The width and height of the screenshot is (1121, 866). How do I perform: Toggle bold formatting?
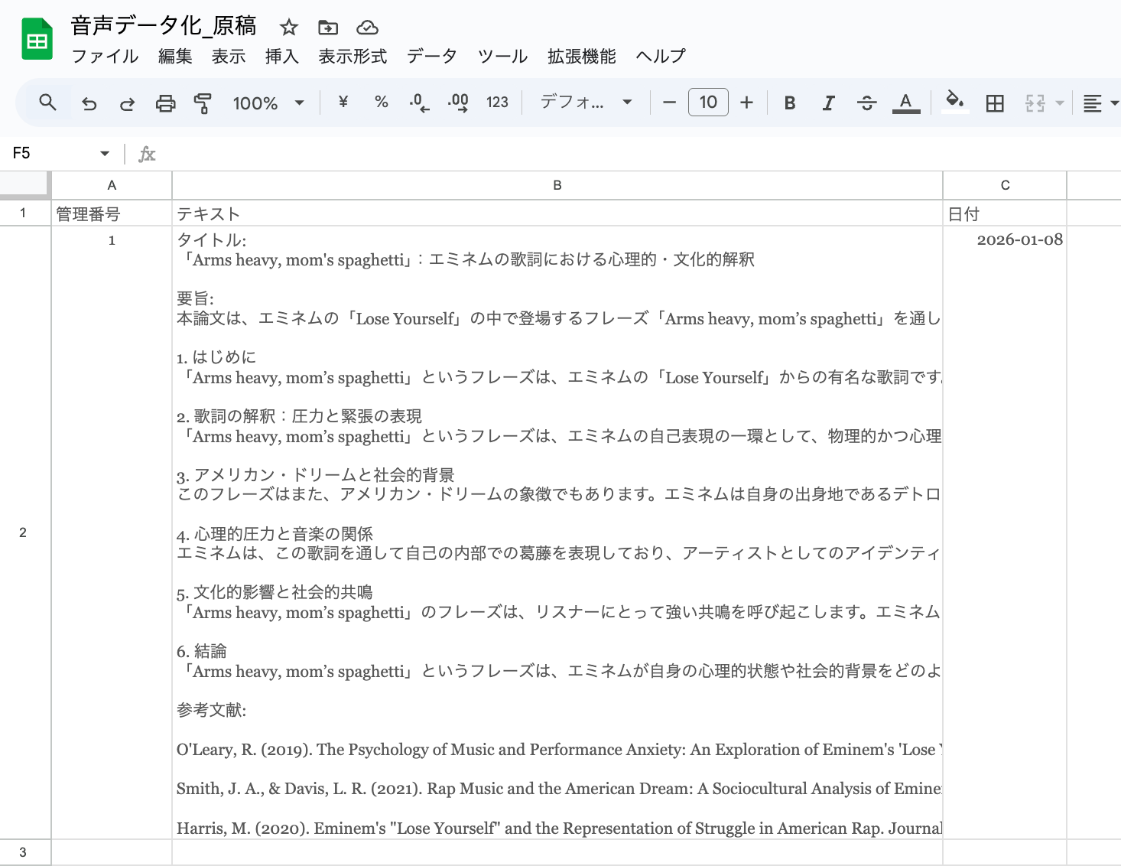(790, 103)
